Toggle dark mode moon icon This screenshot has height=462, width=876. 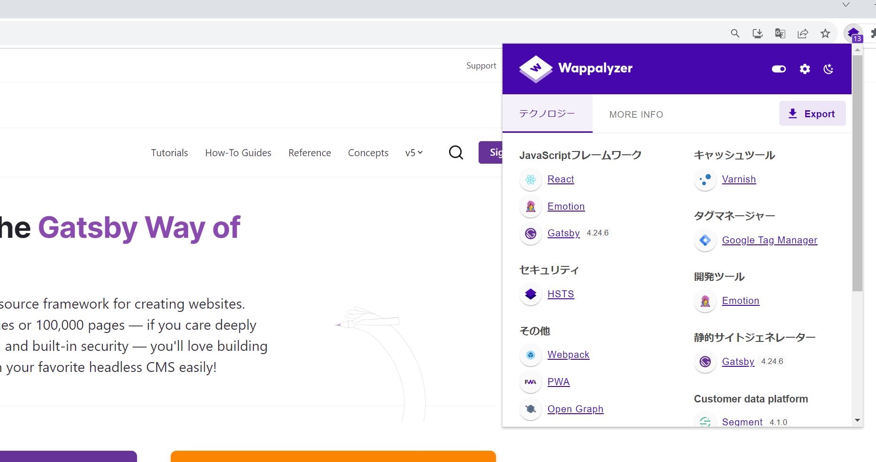click(829, 69)
